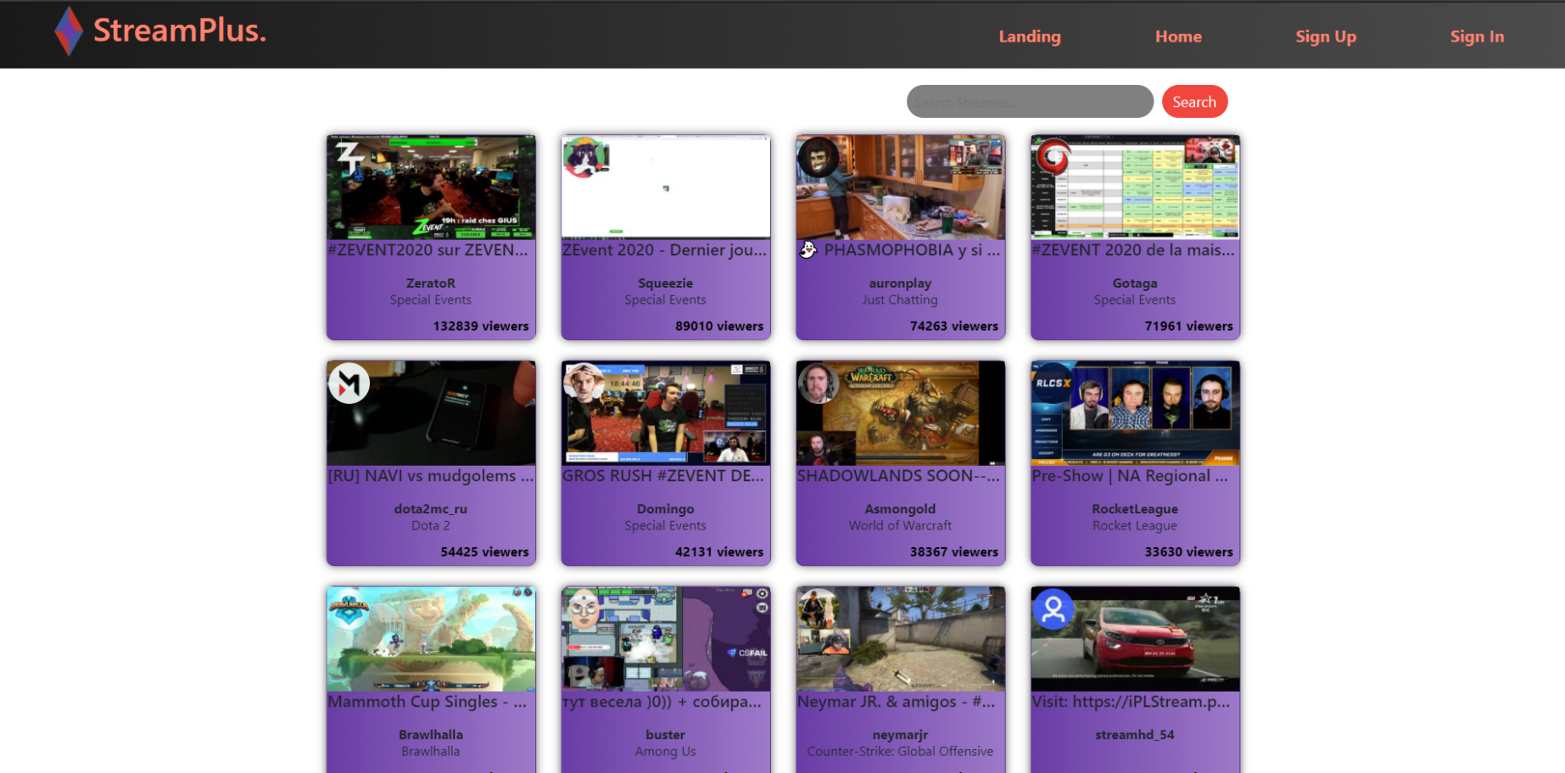Click the Brawlhalla channel avatar icon
1565x773 pixels.
[x=349, y=608]
